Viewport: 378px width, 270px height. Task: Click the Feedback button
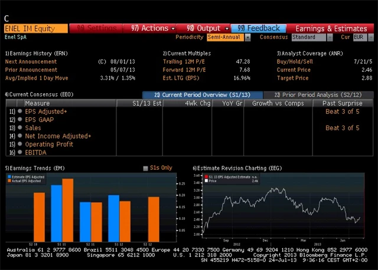pyautogui.click(x=259, y=28)
